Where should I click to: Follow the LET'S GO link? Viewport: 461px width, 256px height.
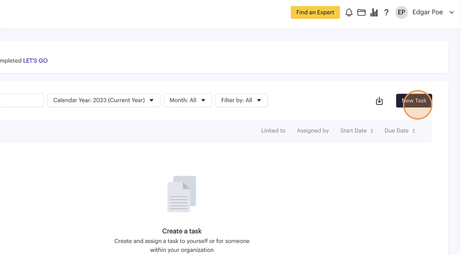click(x=35, y=61)
